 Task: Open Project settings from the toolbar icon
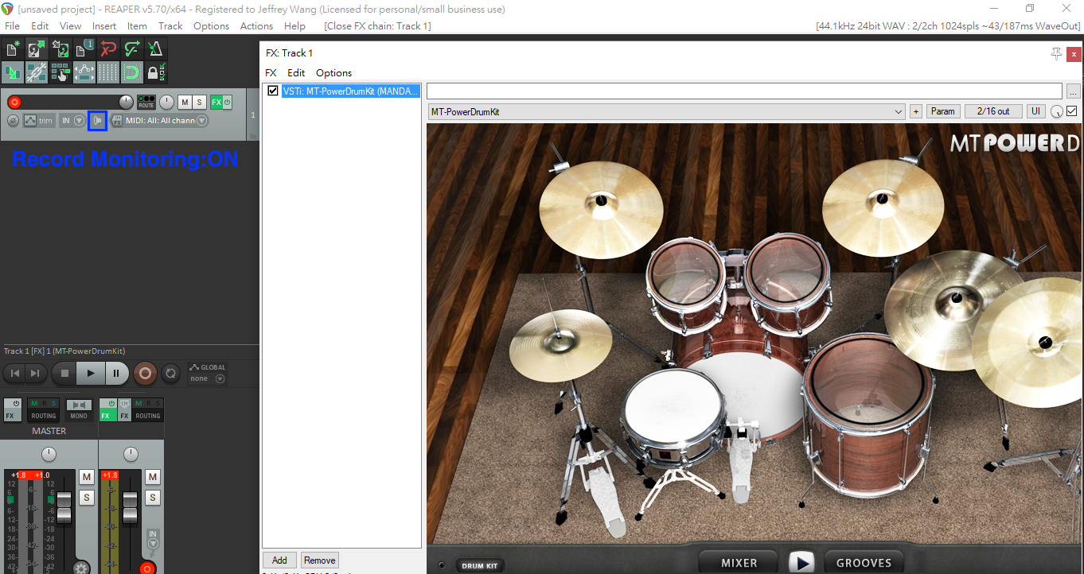(84, 49)
